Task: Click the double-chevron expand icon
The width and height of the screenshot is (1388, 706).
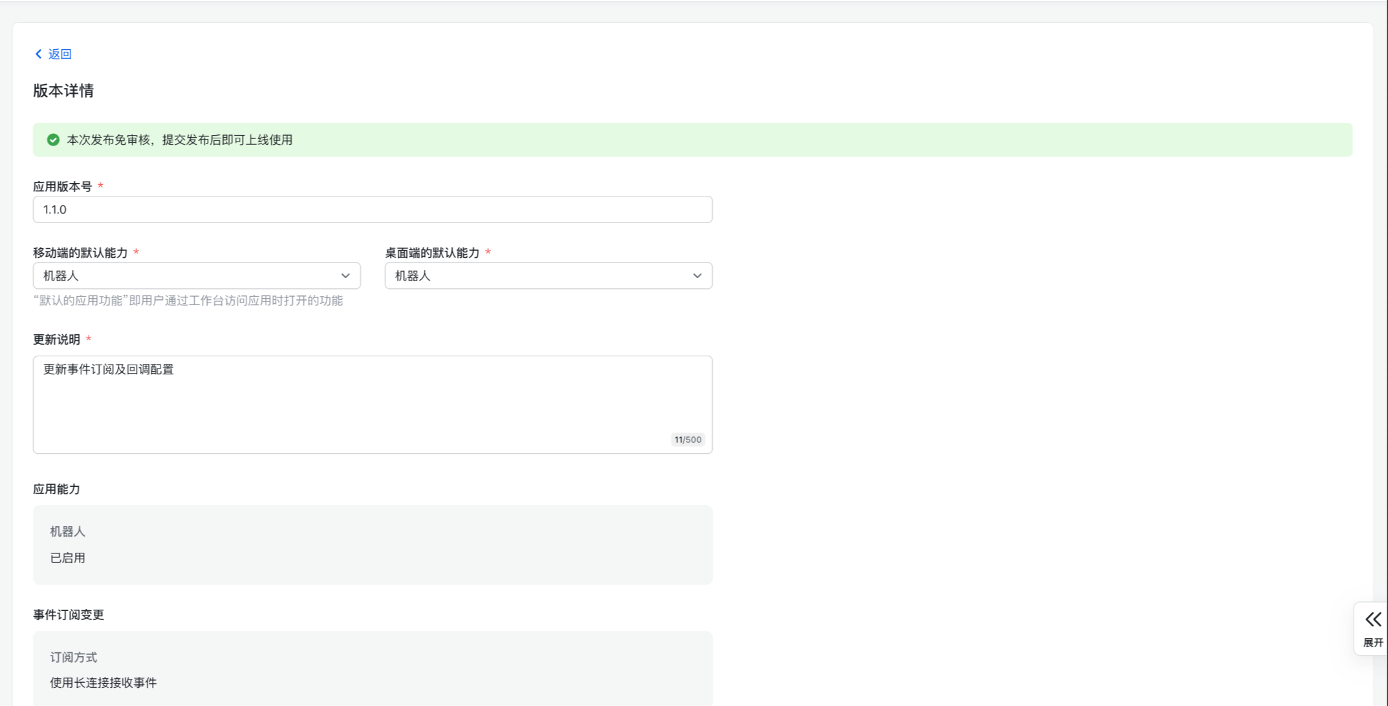Action: tap(1373, 619)
